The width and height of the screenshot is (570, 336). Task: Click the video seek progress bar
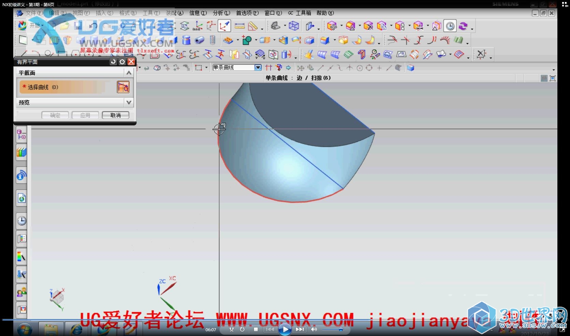click(x=285, y=320)
